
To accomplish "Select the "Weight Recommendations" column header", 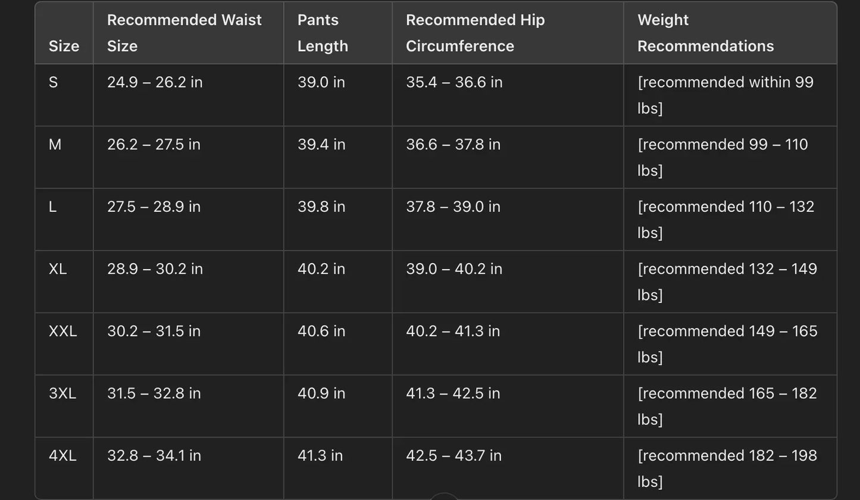I will pyautogui.click(x=705, y=33).
